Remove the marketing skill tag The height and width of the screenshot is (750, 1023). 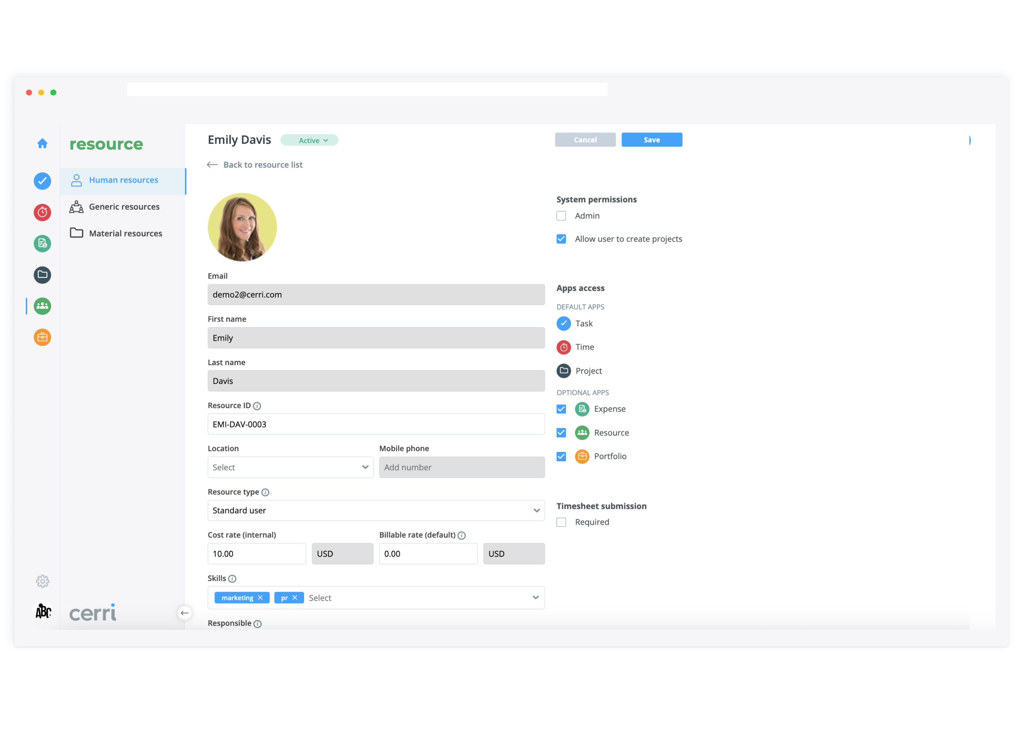260,598
